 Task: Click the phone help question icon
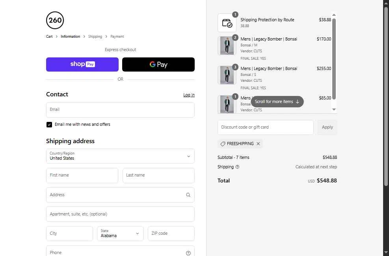188,253
